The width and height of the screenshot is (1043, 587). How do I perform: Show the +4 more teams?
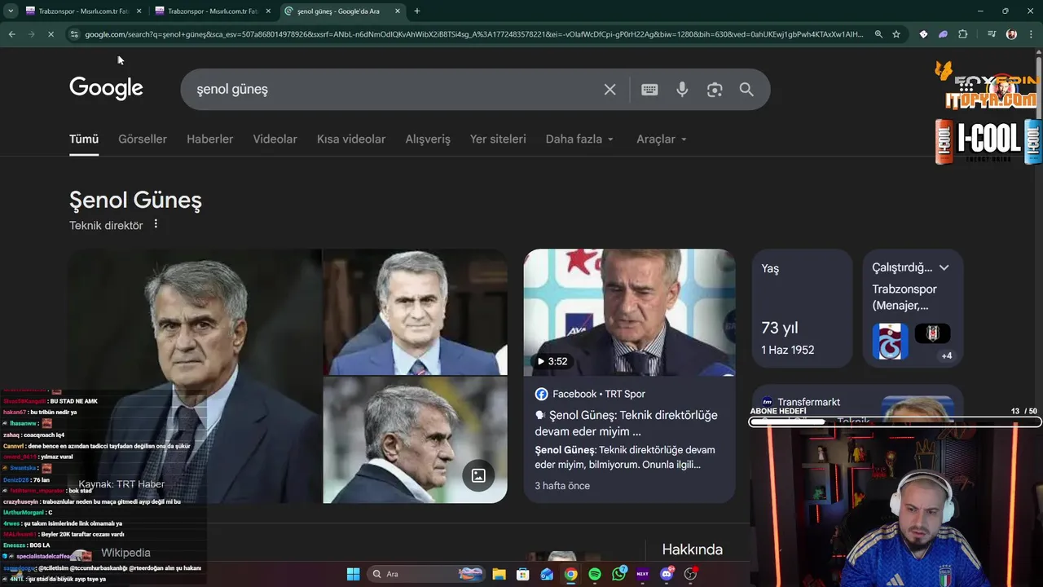tap(946, 355)
